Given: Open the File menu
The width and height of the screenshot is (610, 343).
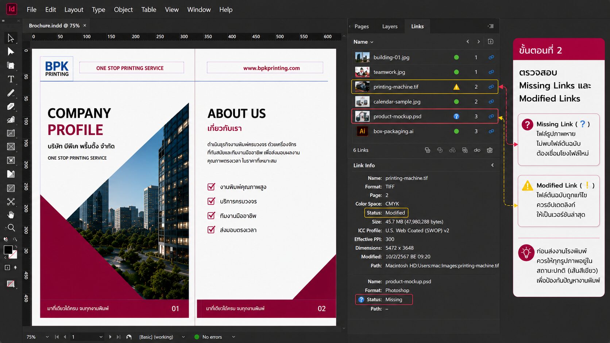Looking at the screenshot, I should [x=31, y=9].
